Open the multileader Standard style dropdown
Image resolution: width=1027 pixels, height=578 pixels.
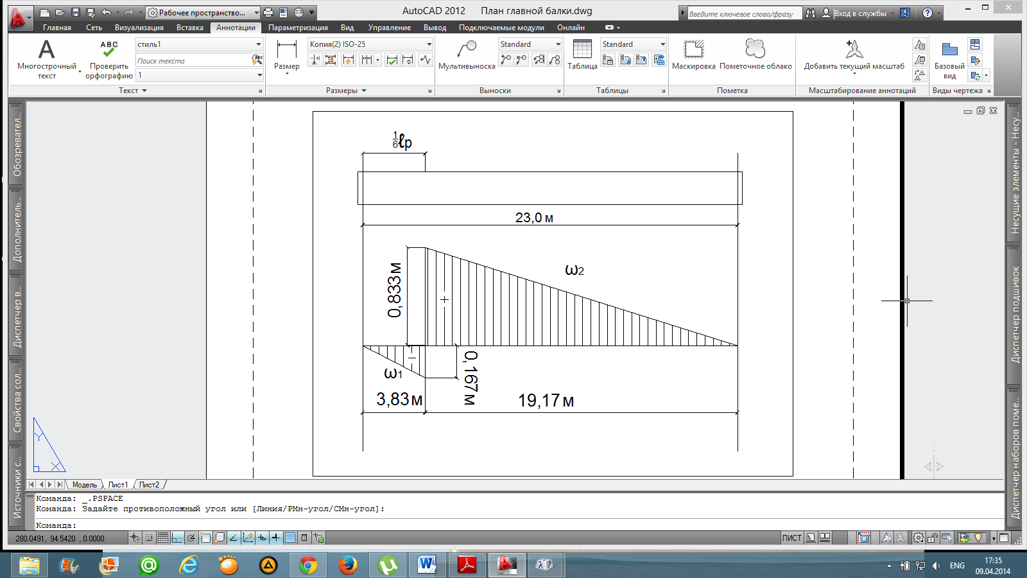coord(530,44)
